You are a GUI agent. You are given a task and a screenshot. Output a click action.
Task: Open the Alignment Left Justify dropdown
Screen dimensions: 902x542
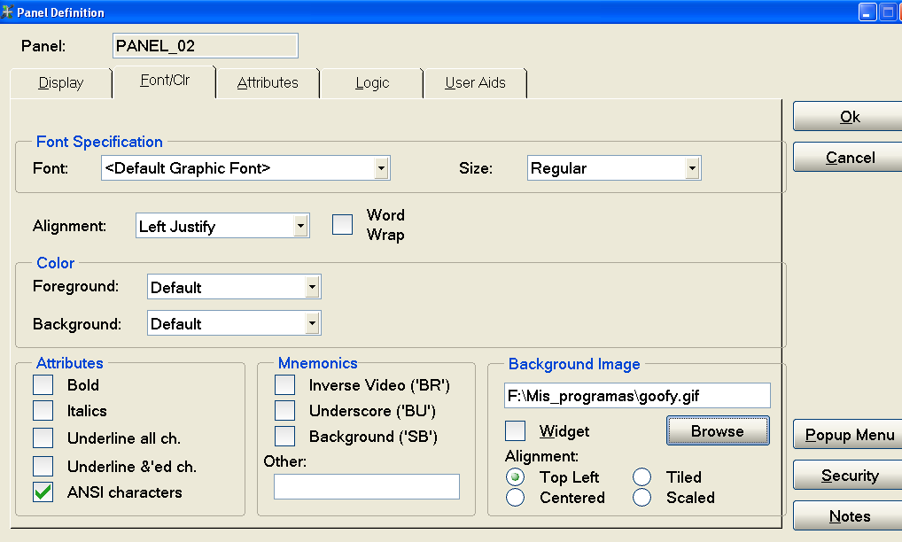(x=300, y=227)
